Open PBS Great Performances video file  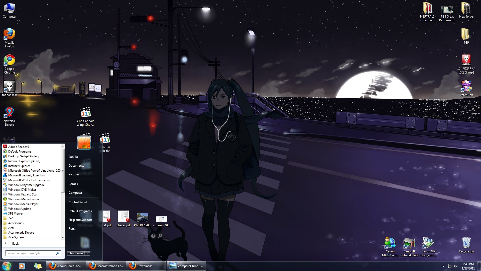click(447, 14)
